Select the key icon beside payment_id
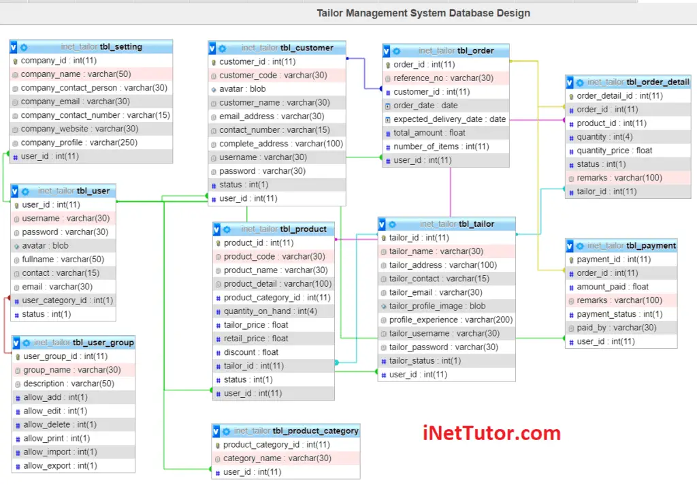This screenshot has width=697, height=485. 572,260
